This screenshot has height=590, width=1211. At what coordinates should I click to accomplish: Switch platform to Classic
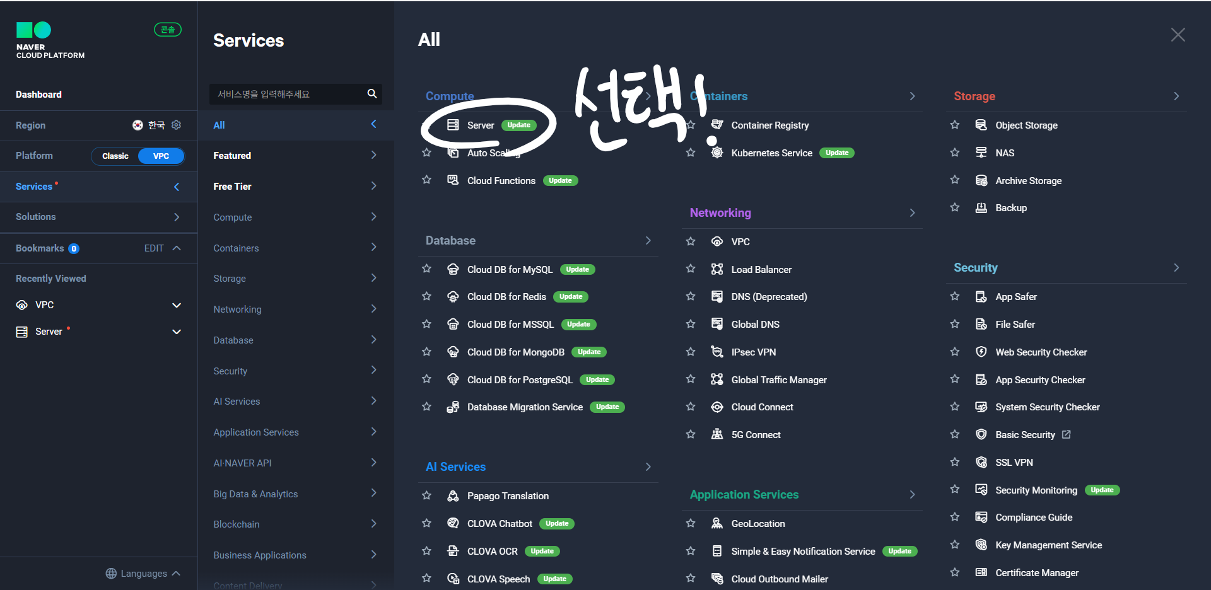click(x=115, y=156)
